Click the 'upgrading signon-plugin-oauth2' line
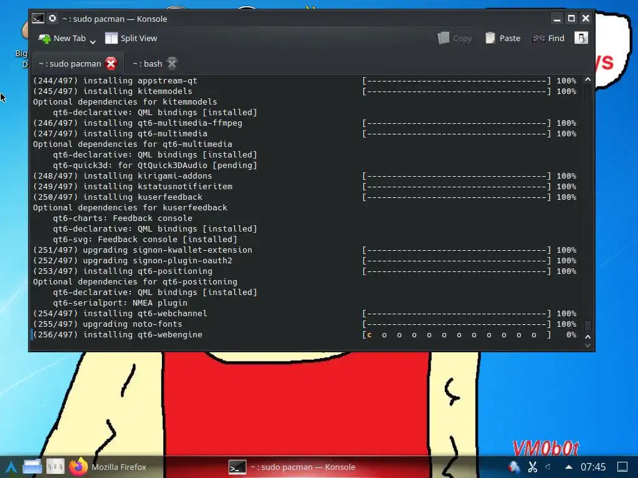638x478 pixels. coord(133,261)
